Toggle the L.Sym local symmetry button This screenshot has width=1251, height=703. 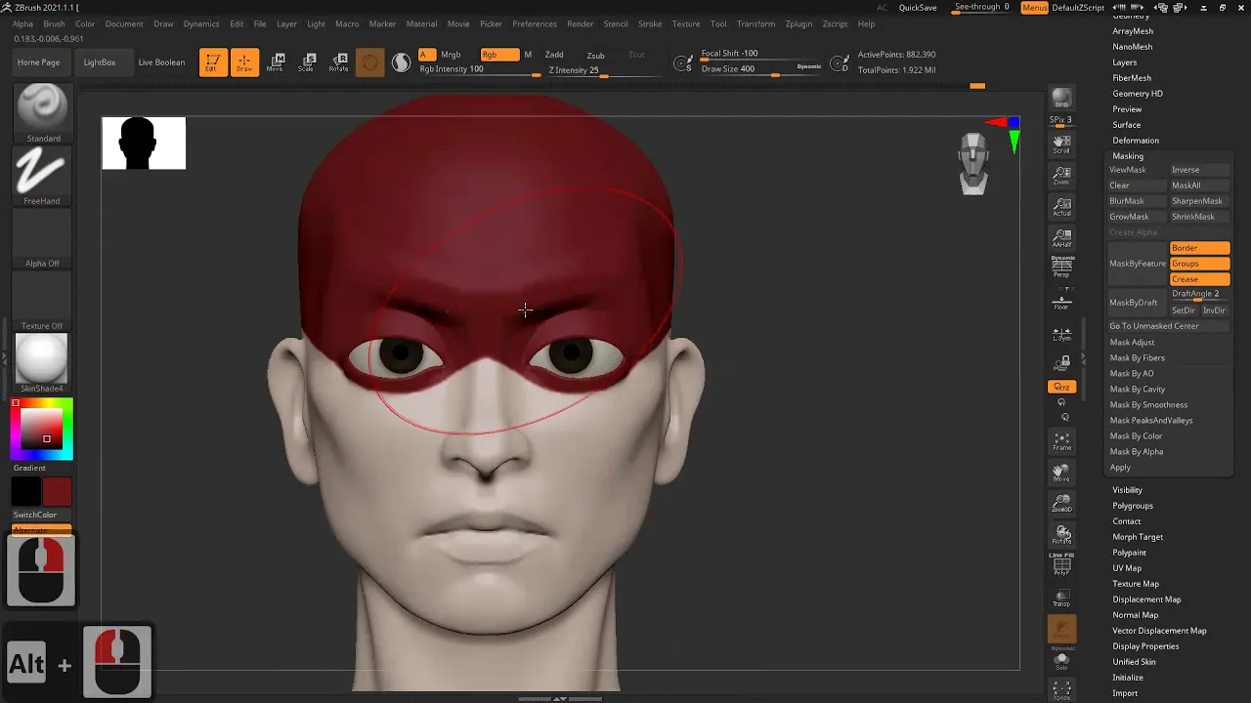pos(1061,333)
